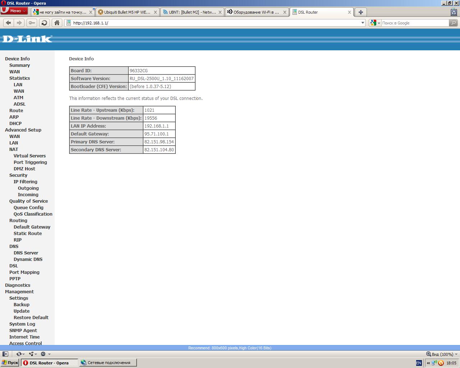Select the DSL Router tab

(x=321, y=12)
